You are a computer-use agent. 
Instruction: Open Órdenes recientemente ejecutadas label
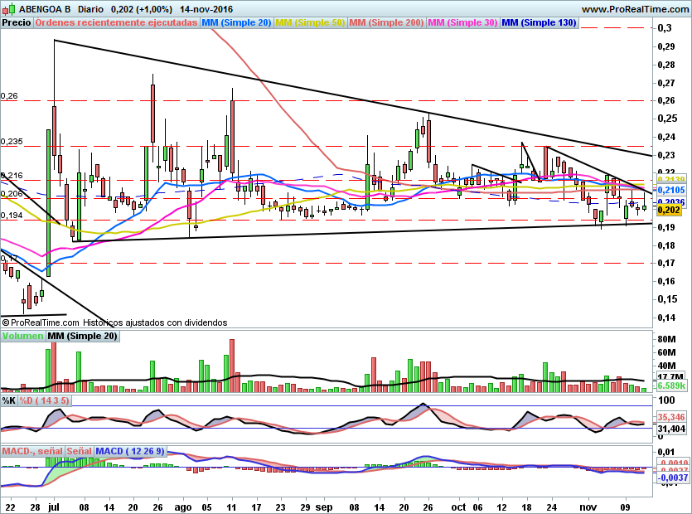(117, 22)
